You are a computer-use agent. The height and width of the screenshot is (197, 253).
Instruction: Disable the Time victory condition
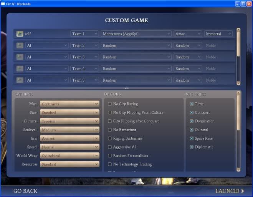point(192,104)
